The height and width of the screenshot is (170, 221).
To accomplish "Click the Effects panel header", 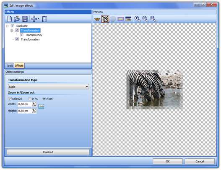I will tap(48, 12).
